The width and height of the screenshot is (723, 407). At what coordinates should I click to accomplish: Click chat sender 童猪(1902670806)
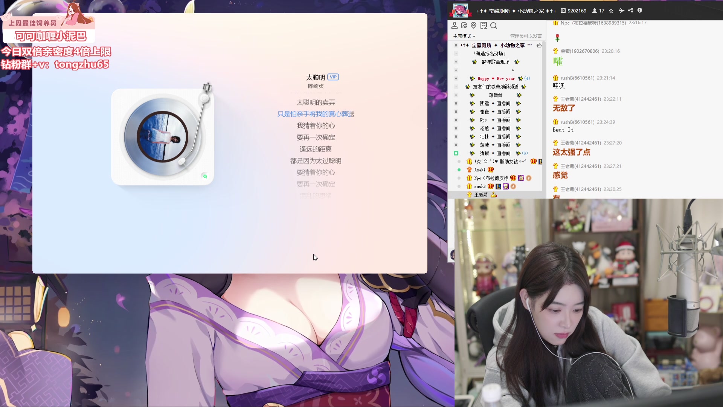click(580, 51)
